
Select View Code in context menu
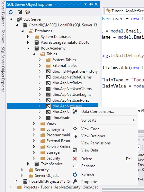click(x=104, y=129)
